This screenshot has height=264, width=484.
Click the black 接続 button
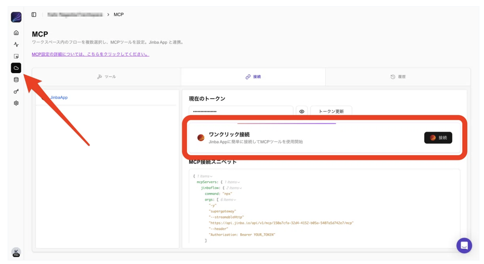click(x=438, y=138)
